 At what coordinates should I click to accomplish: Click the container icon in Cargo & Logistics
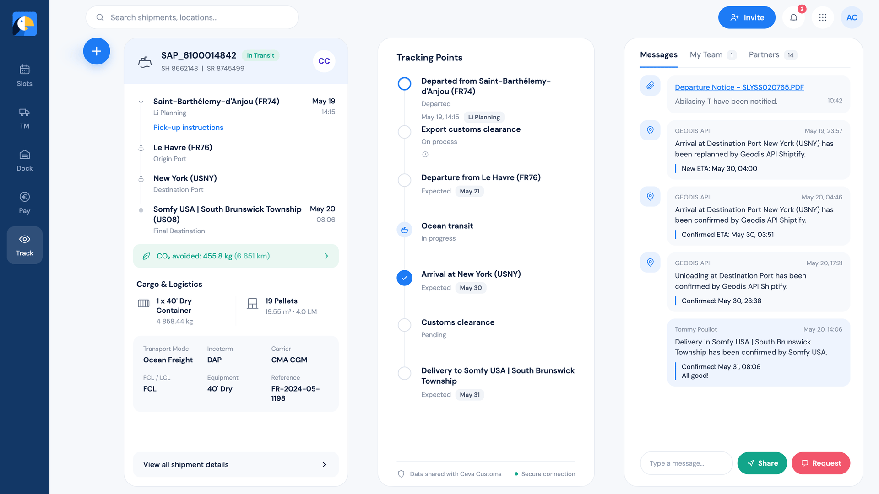(144, 303)
